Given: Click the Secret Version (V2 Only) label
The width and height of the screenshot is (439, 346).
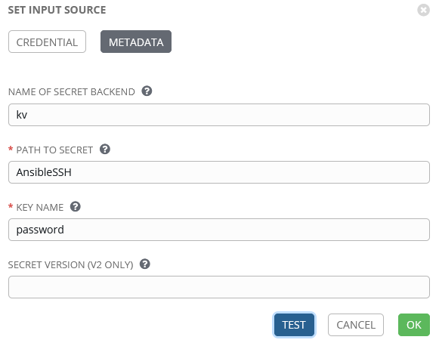Looking at the screenshot, I should pos(70,265).
